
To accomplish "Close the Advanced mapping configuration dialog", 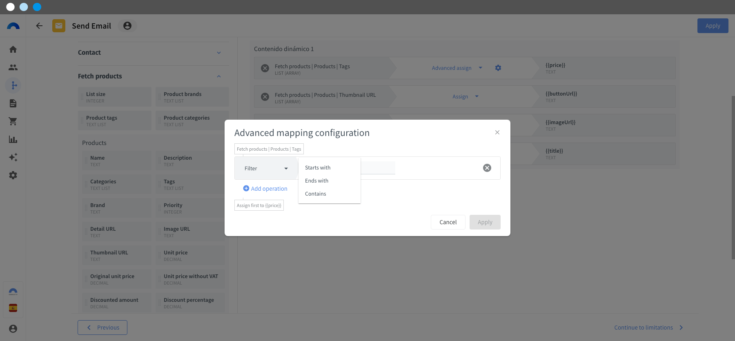I will (x=497, y=132).
